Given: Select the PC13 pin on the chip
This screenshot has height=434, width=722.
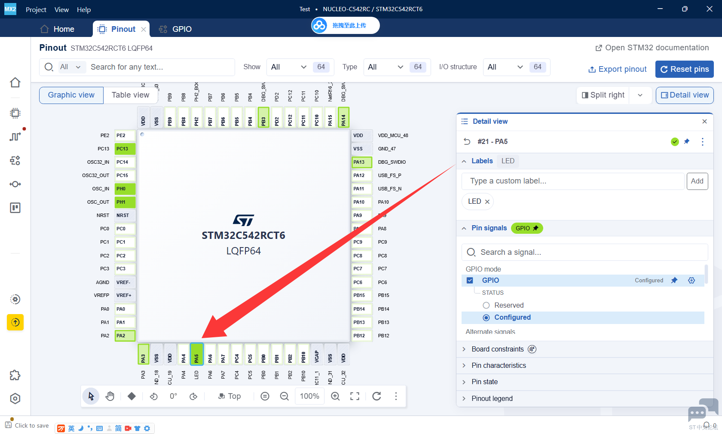Looking at the screenshot, I should (x=125, y=149).
